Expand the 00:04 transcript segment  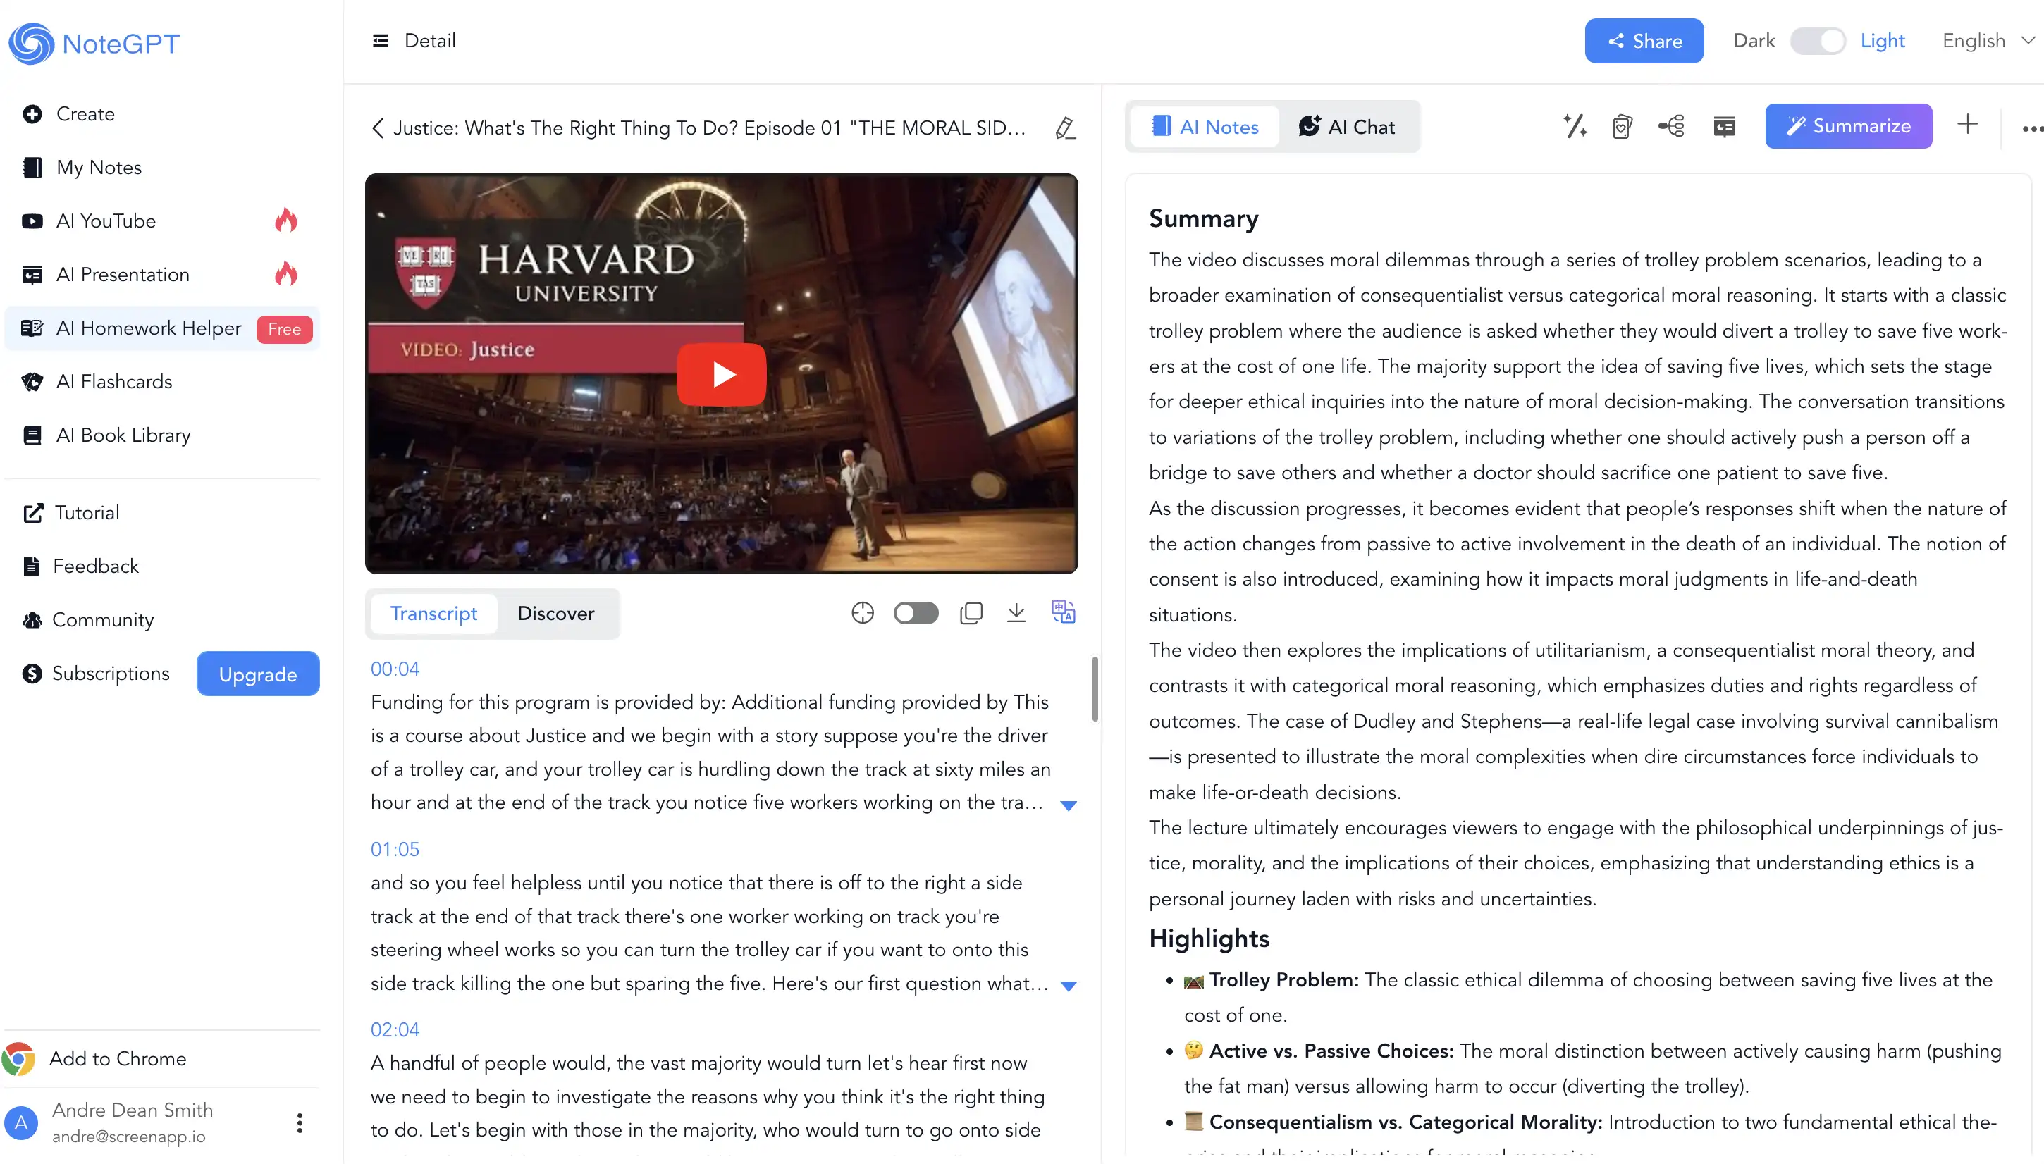click(x=1068, y=805)
